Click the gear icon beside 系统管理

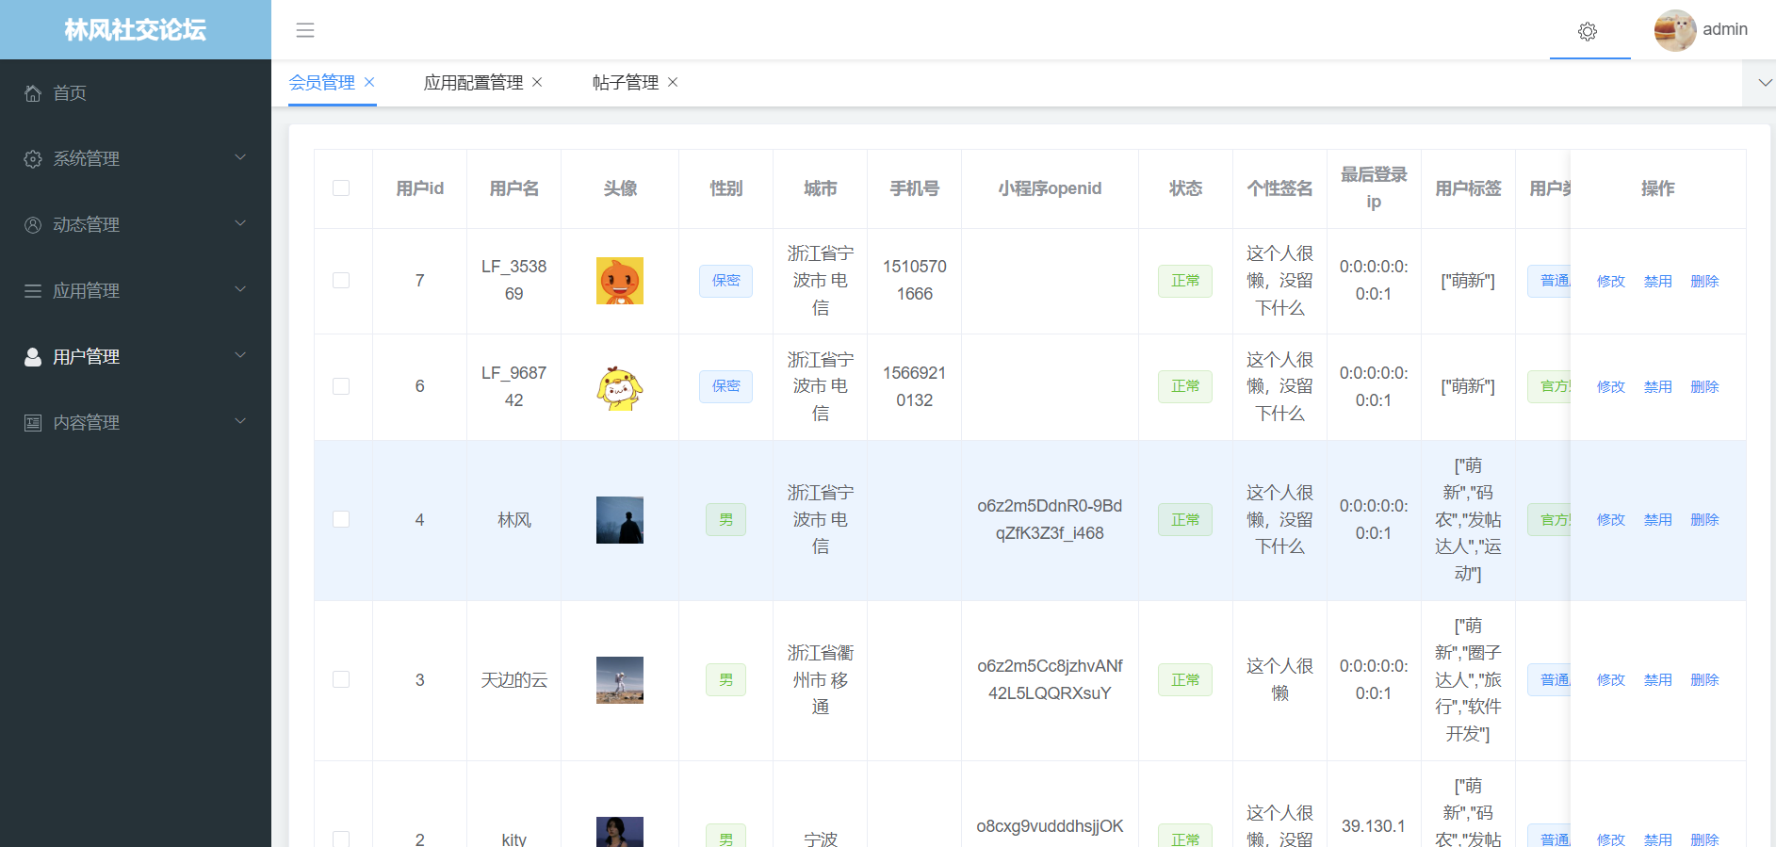(x=33, y=159)
